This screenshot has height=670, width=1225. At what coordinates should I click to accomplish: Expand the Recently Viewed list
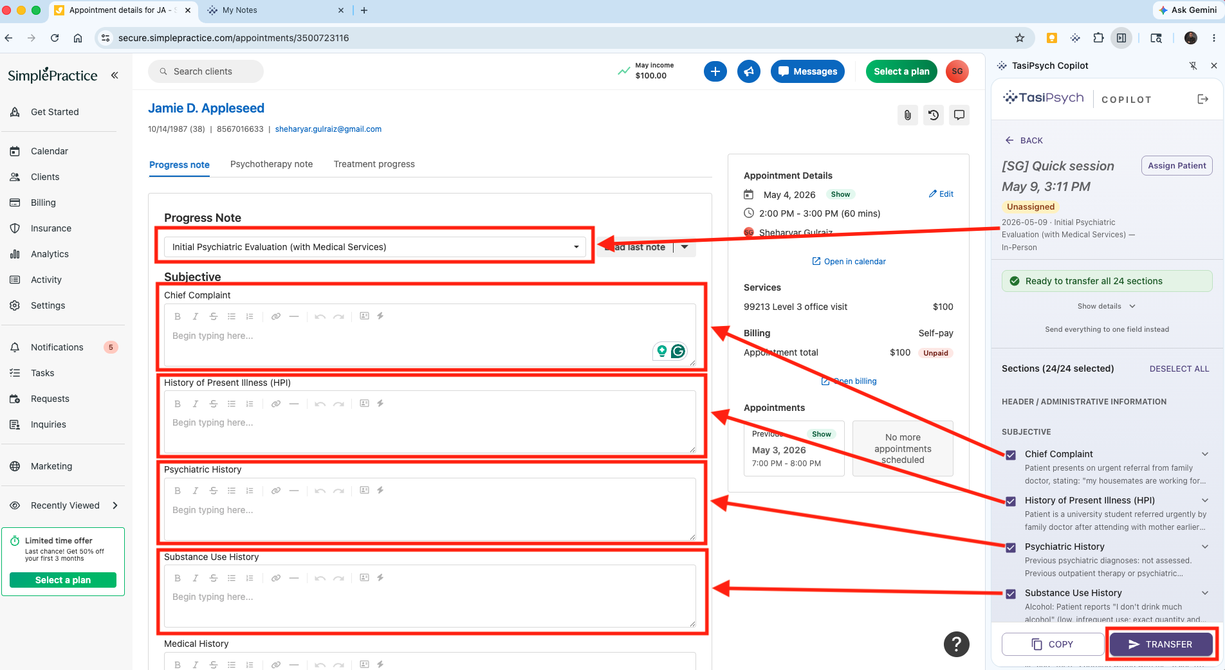115,505
